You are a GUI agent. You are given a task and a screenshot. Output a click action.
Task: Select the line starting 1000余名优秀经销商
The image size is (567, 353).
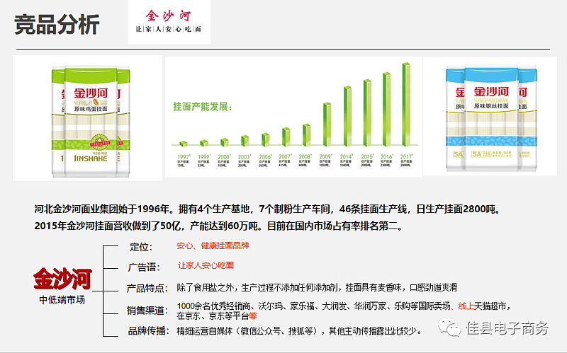(x=344, y=306)
